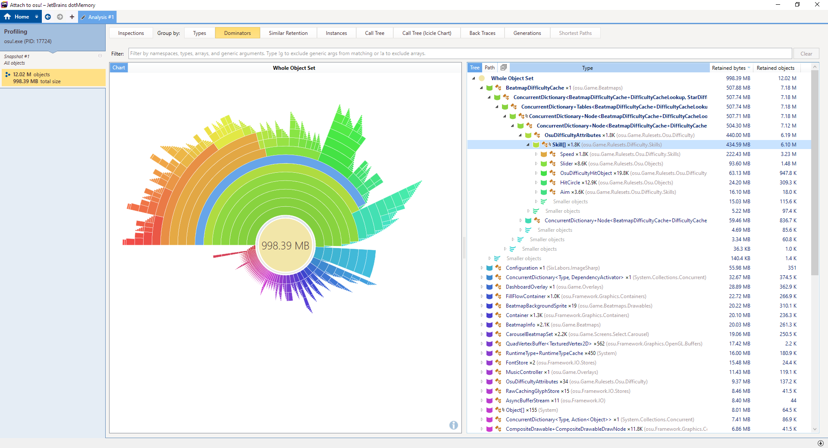
Task: Switch the right panel to Path view
Action: [x=489, y=68]
